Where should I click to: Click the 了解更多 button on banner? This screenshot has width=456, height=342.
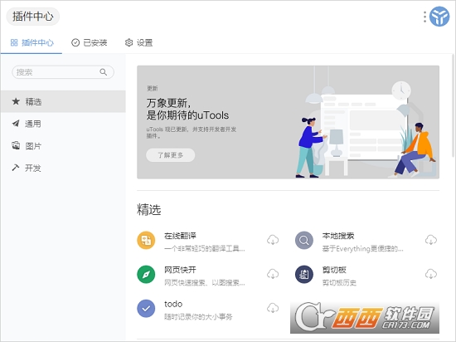point(171,155)
